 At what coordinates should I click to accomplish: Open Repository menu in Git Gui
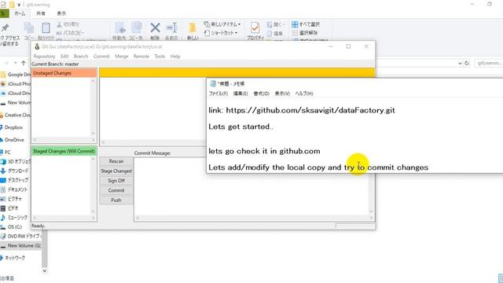[x=44, y=56]
